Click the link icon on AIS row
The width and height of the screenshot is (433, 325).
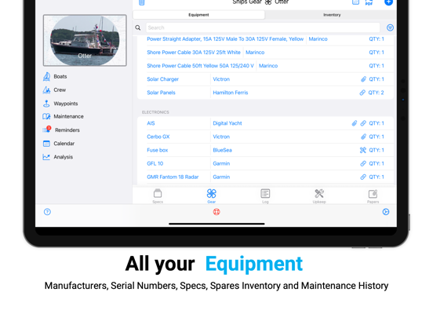click(363, 123)
